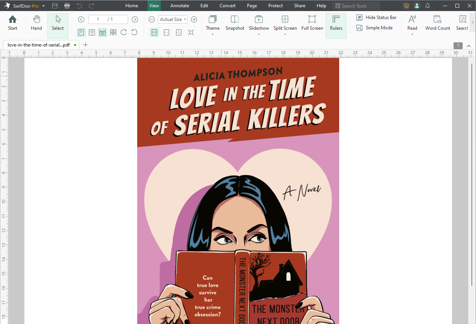Zoom in with the plus button
This screenshot has height=324, width=476.
[194, 19]
